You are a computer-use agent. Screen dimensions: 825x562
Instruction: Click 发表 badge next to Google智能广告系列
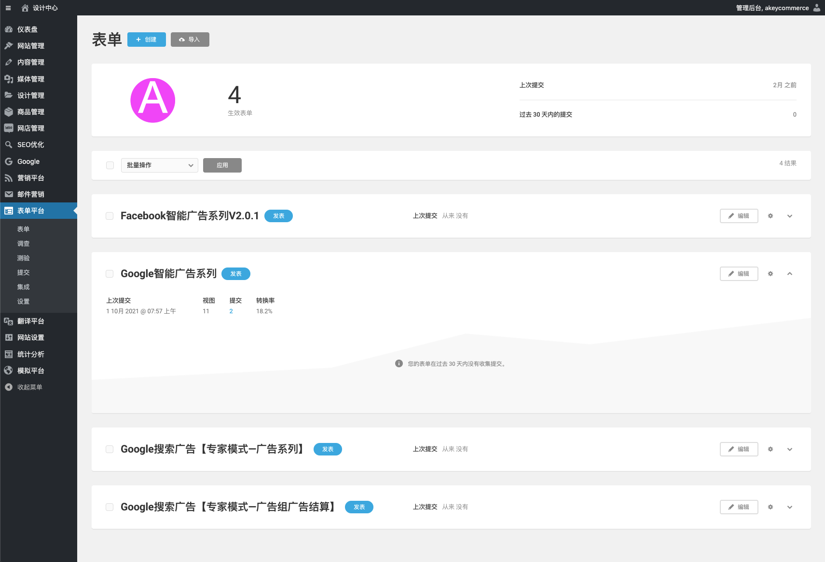point(236,274)
